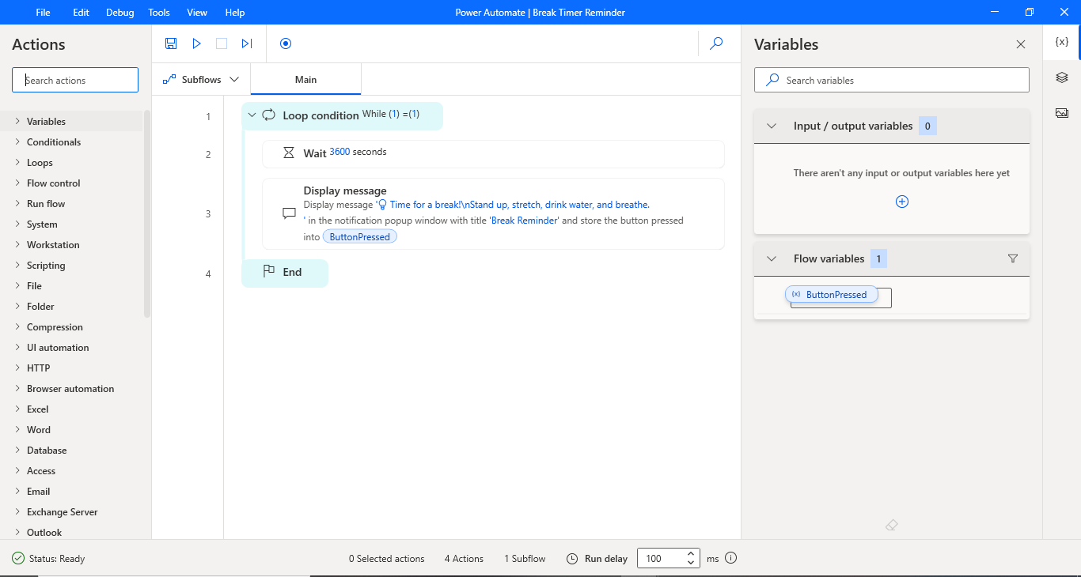Image resolution: width=1081 pixels, height=577 pixels.
Task: Click the Loop condition cycle icon
Action: 268,115
